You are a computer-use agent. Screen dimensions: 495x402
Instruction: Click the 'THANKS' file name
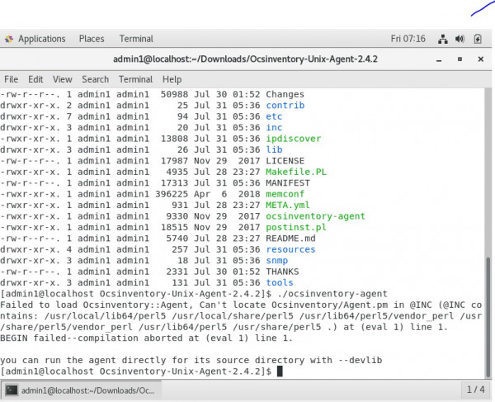pyautogui.click(x=282, y=272)
